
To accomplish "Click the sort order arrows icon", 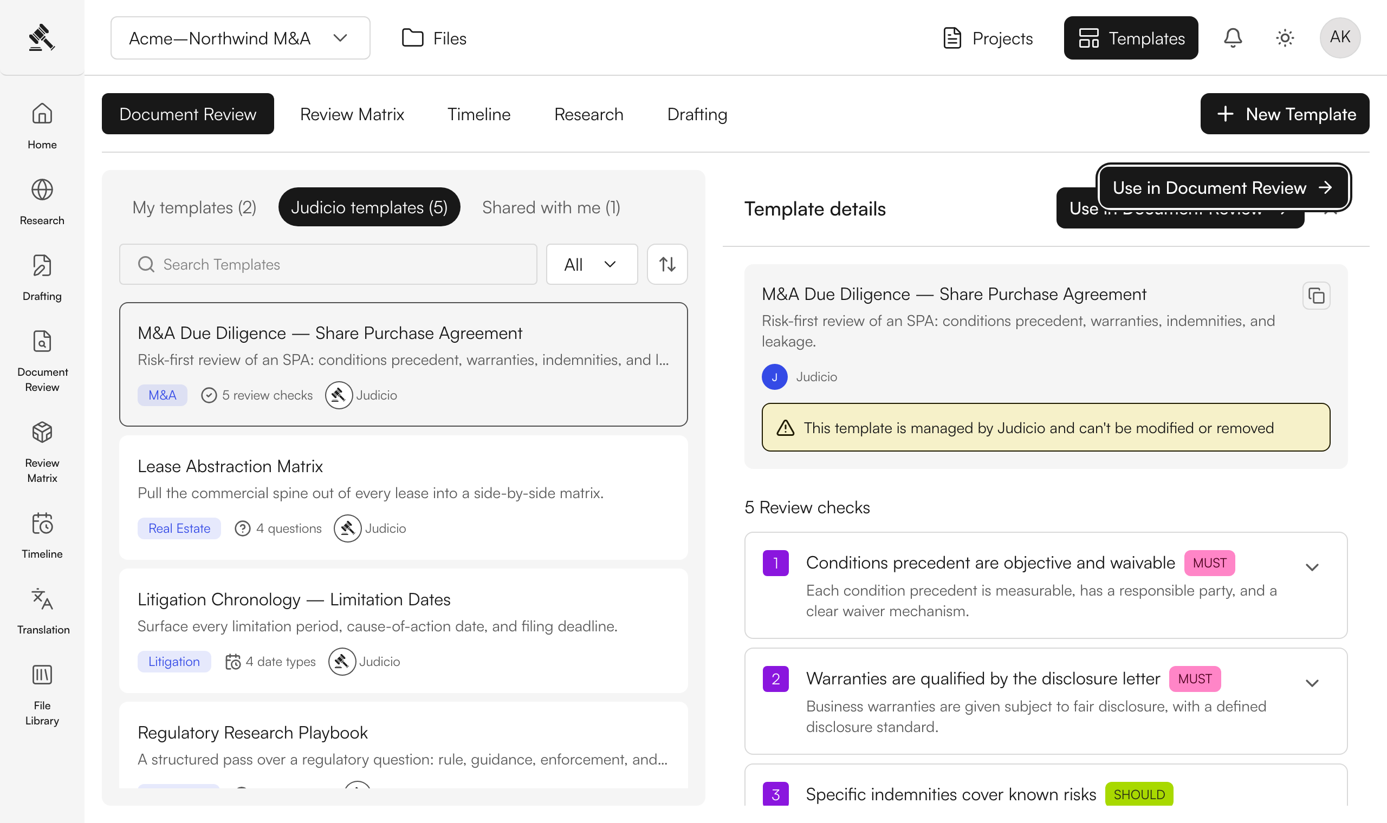I will (667, 264).
